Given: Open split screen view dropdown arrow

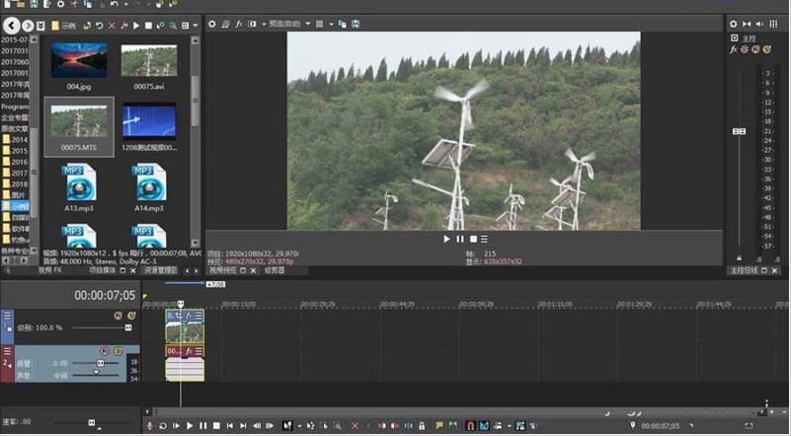Looking at the screenshot, I should pos(264,24).
